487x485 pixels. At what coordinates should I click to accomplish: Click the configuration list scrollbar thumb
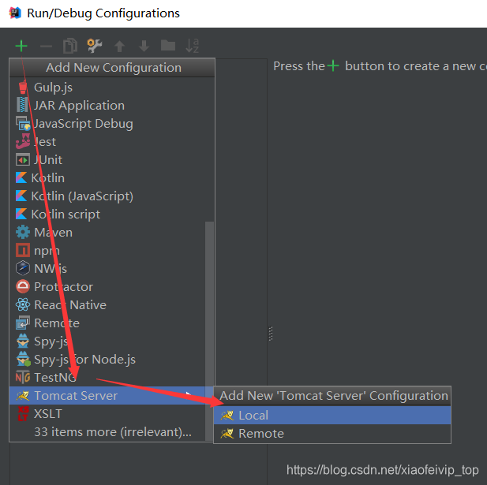210,330
